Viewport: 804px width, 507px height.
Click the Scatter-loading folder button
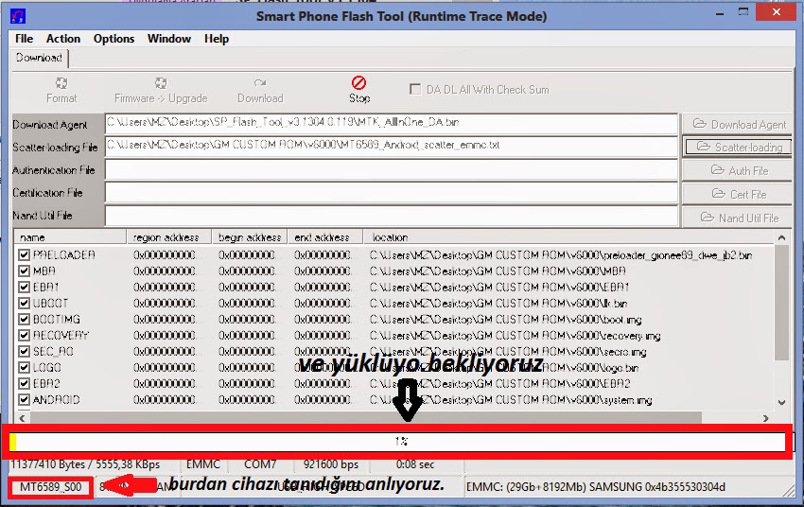pyautogui.click(x=738, y=147)
